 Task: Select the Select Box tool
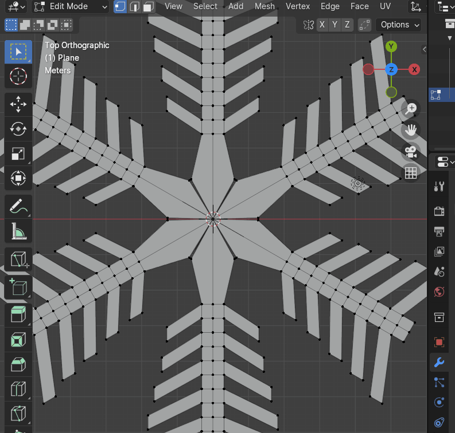pos(18,52)
